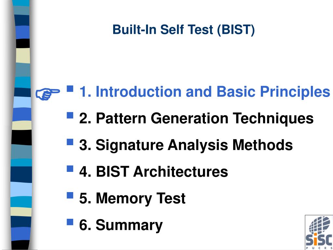Click the bullet next to Pattern Generation Techniques

70,115
